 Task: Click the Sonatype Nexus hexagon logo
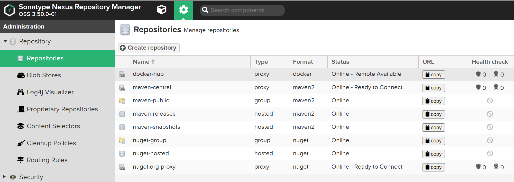[x=10, y=10]
